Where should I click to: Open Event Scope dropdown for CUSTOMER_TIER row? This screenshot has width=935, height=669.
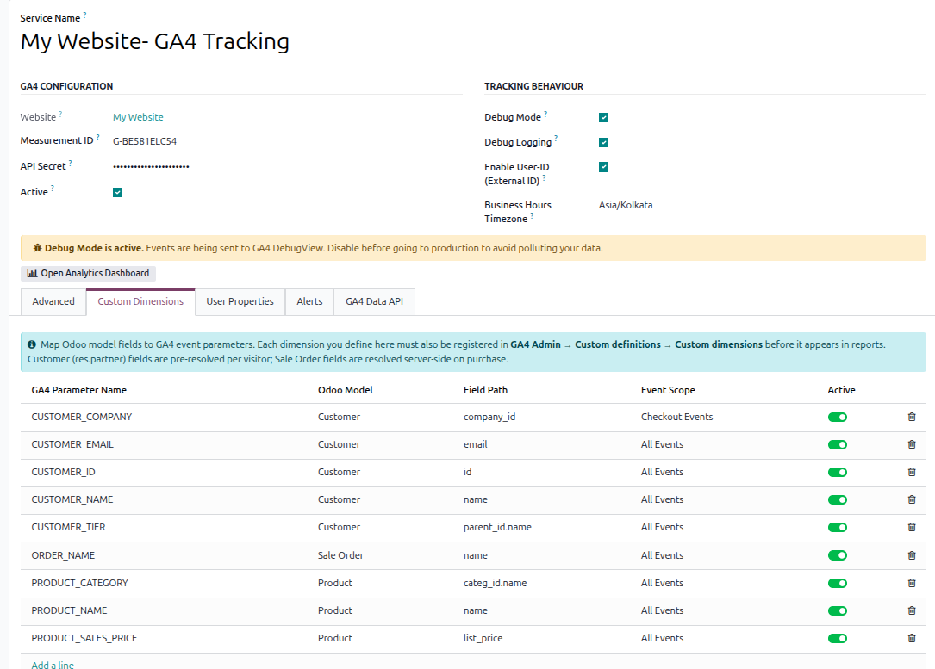click(x=662, y=527)
